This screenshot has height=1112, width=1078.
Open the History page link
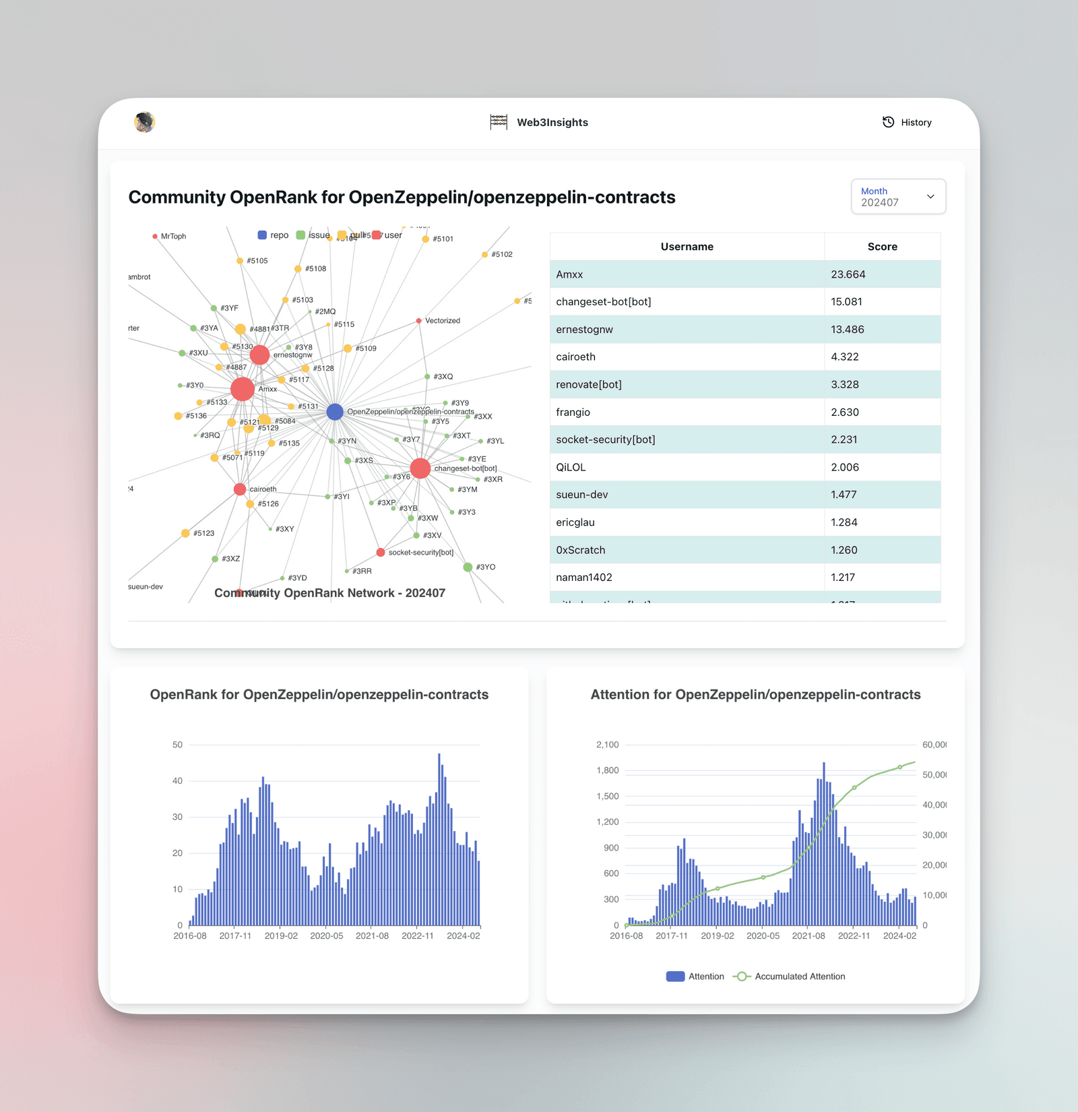click(x=907, y=122)
